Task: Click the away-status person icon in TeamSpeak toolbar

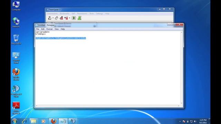Action: [x=50, y=18]
